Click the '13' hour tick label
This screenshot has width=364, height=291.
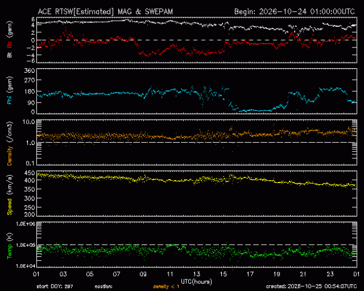(197, 274)
